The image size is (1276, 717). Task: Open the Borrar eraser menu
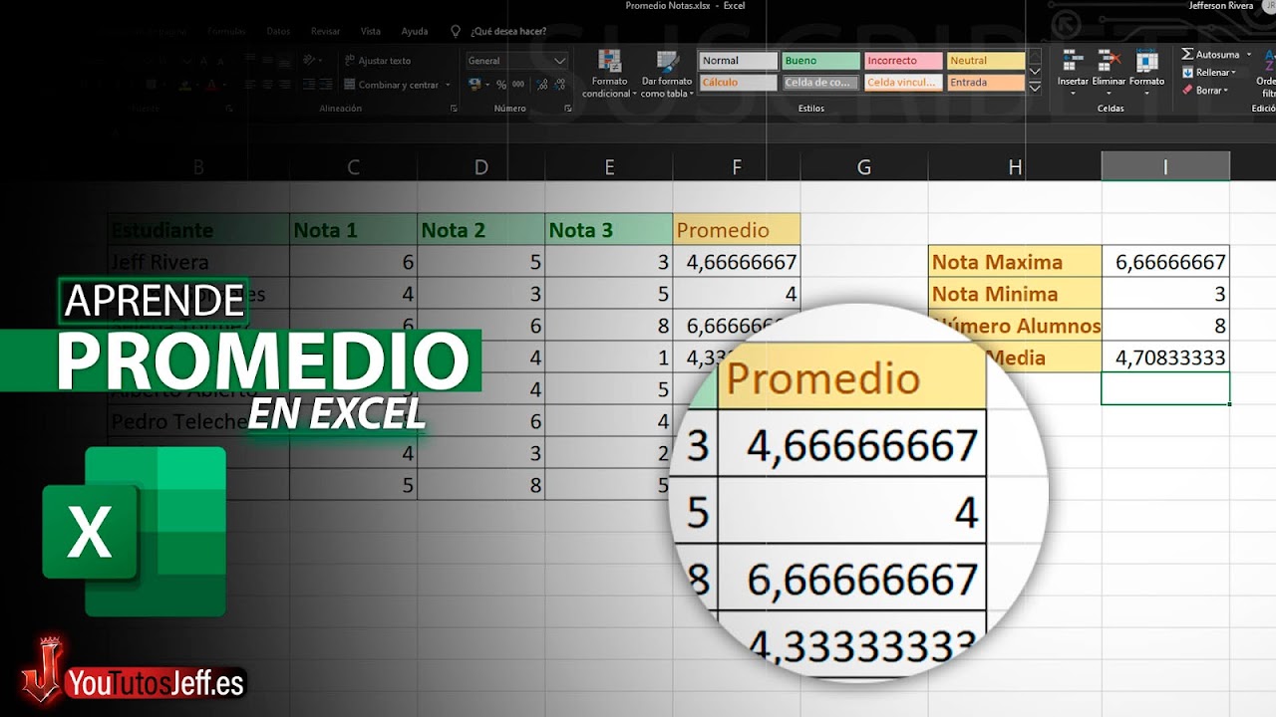click(x=1206, y=91)
